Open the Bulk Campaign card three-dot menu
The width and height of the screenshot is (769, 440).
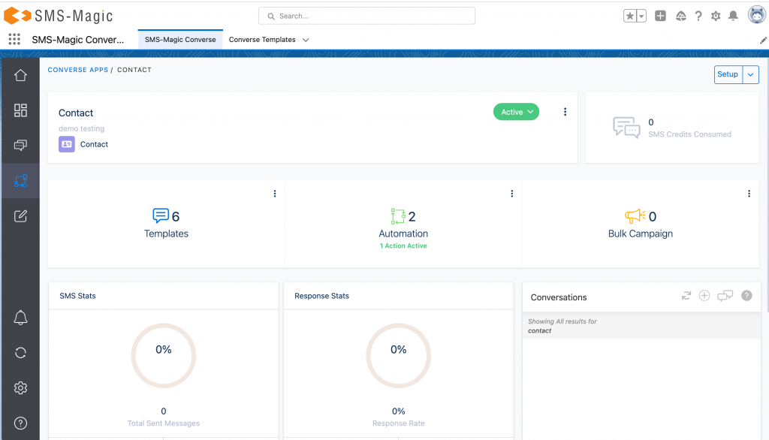749,194
